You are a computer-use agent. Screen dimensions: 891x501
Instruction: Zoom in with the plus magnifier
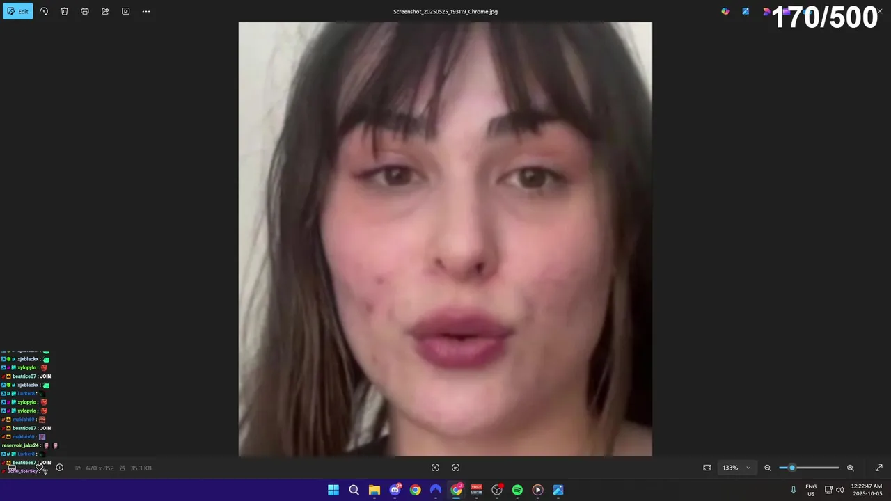pyautogui.click(x=850, y=468)
